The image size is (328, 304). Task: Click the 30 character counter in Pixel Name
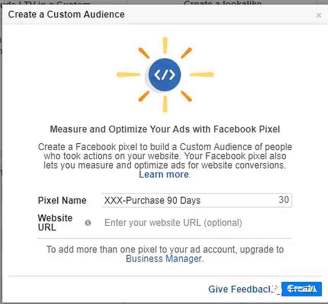click(x=284, y=199)
